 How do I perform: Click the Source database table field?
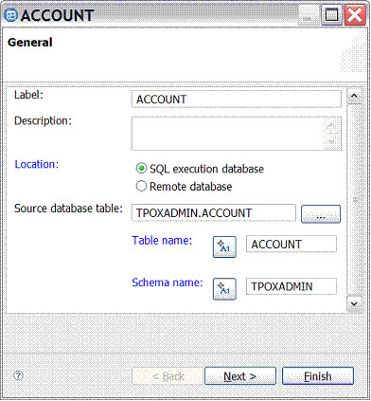(x=214, y=212)
